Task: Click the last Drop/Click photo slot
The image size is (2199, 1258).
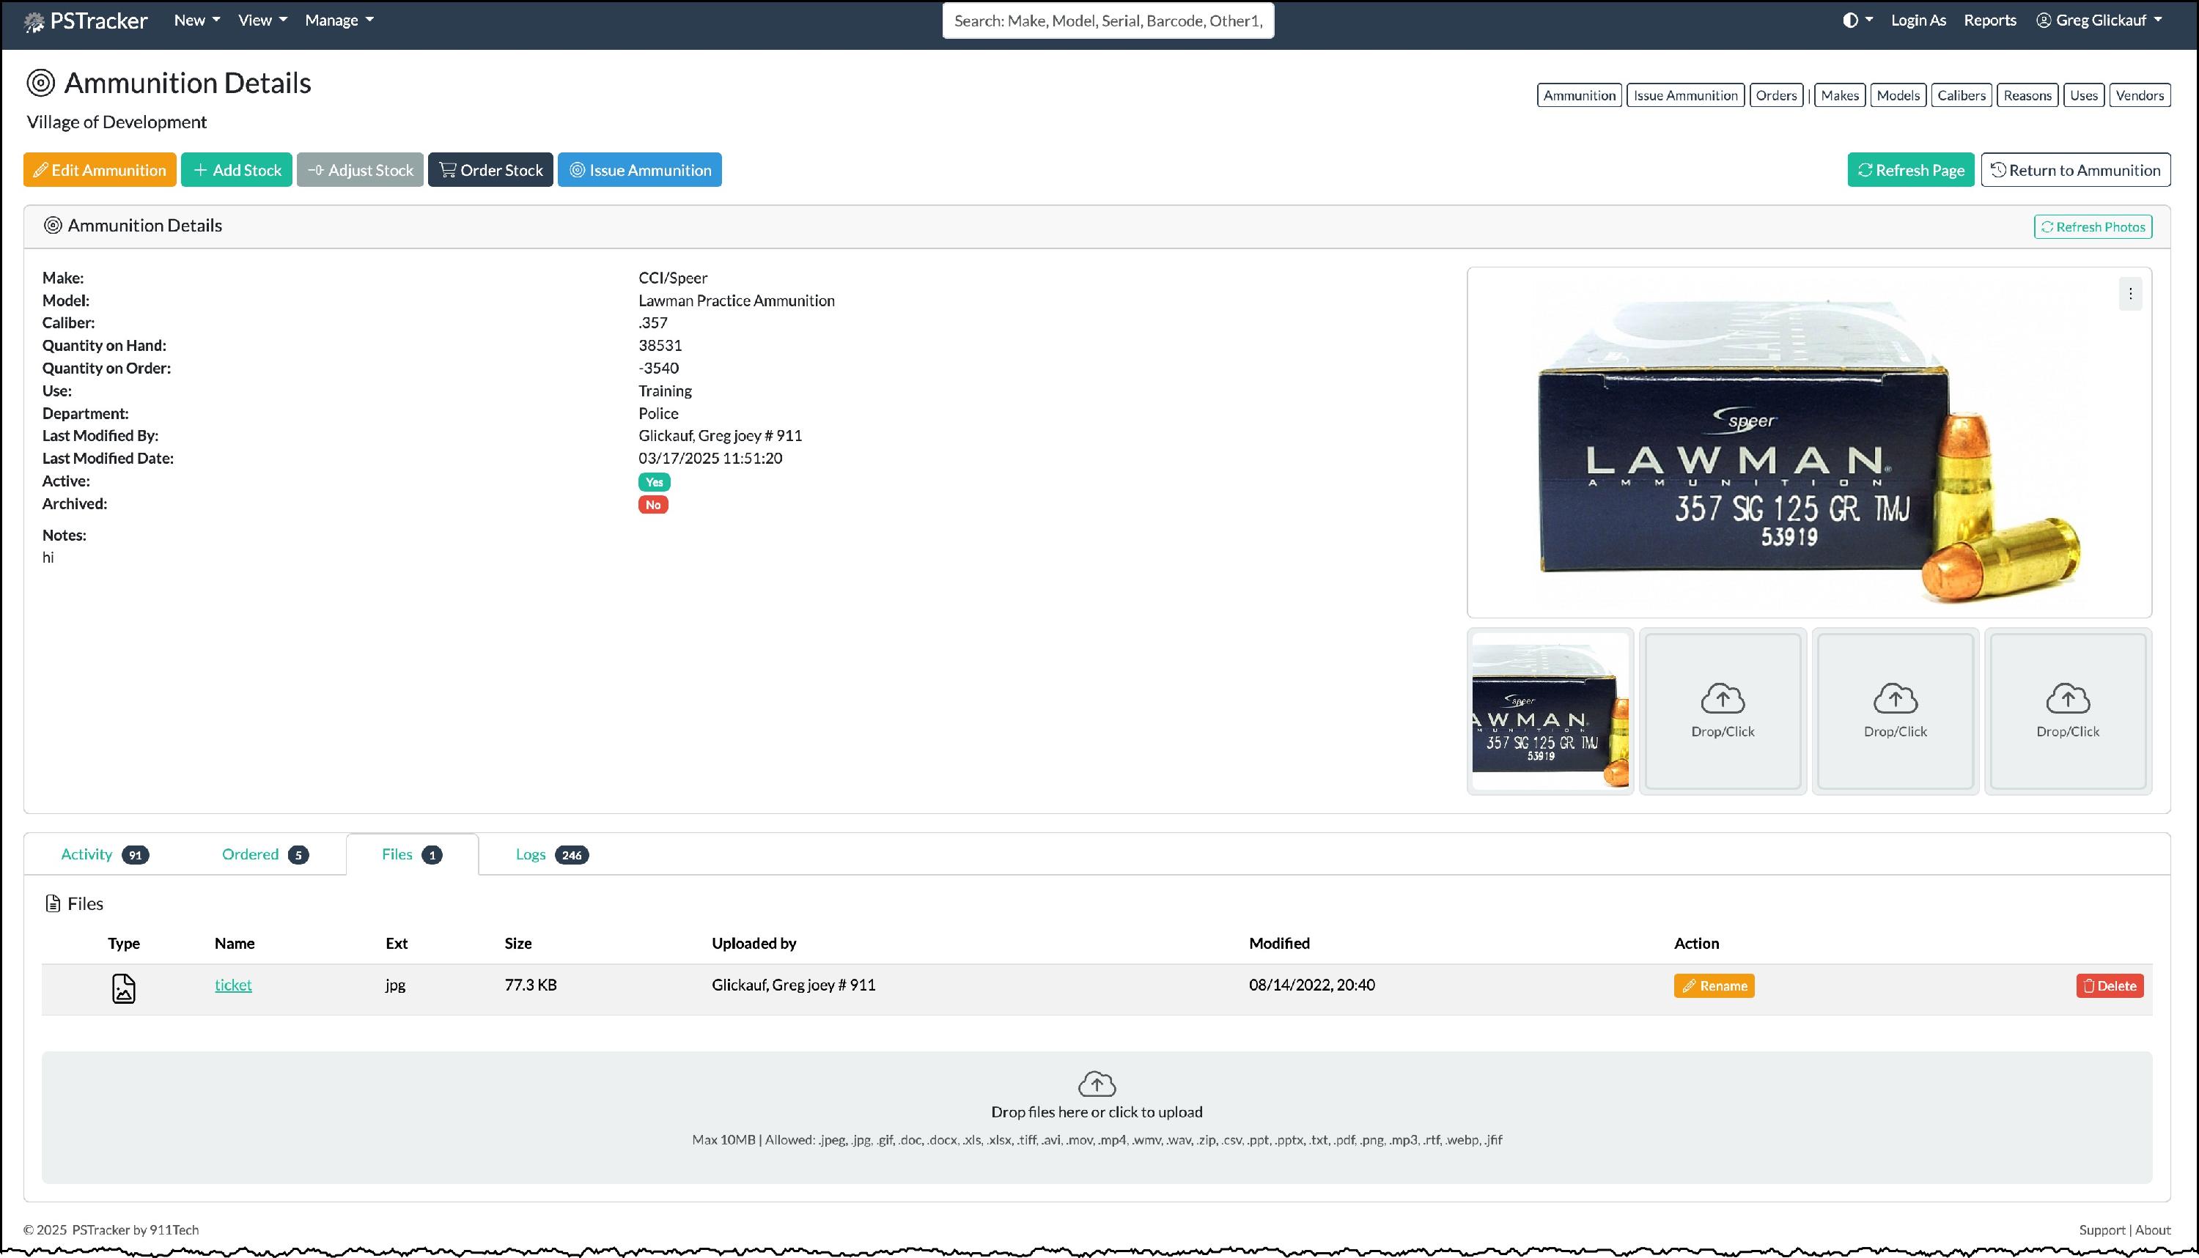Action: pos(2067,710)
